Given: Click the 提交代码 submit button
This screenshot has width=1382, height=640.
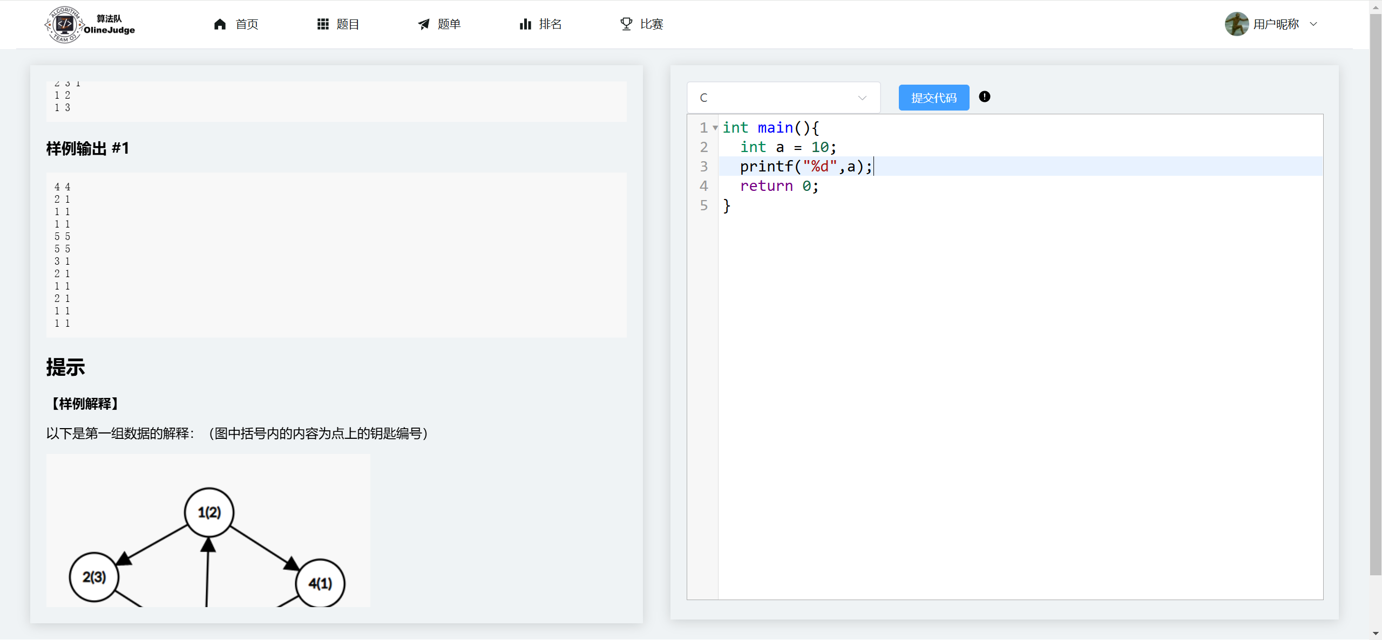Looking at the screenshot, I should (x=934, y=98).
